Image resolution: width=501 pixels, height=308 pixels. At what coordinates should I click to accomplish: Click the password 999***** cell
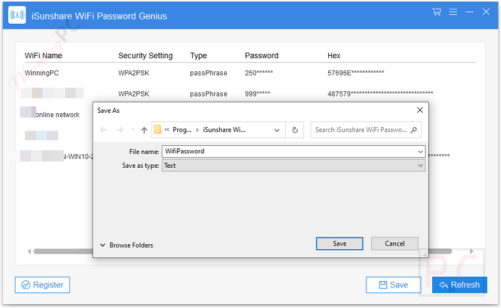tap(257, 94)
